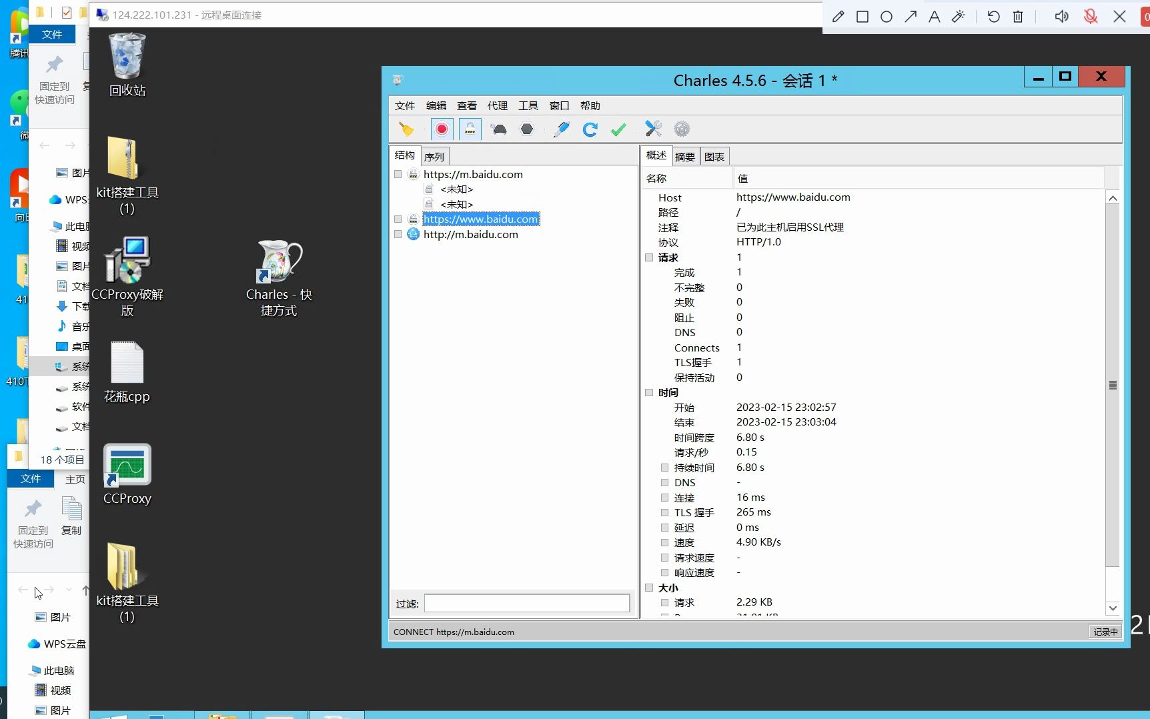Open the Tools wrench icon

coord(653,129)
